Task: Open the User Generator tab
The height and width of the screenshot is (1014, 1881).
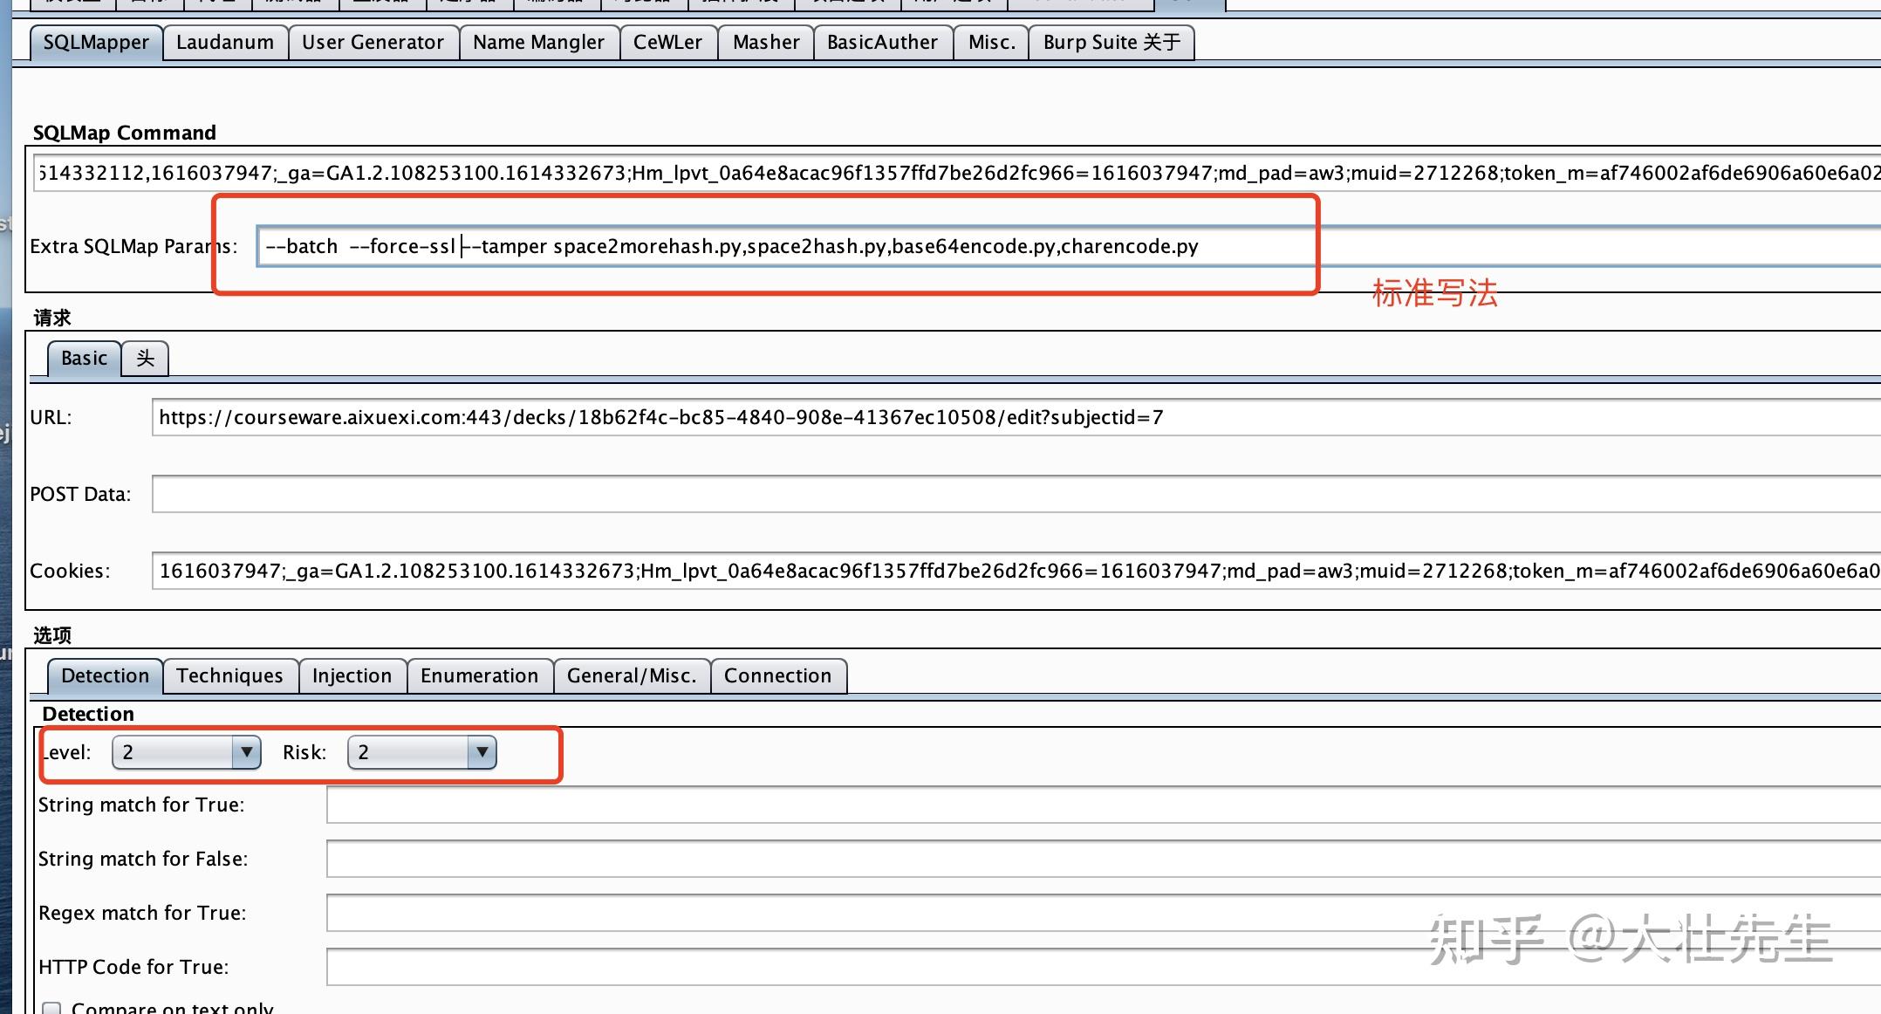Action: click(373, 41)
